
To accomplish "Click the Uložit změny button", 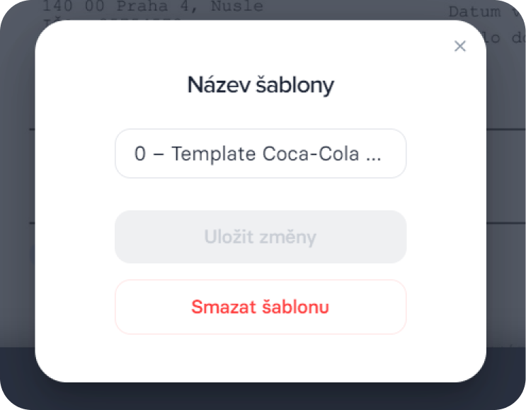I will tap(261, 237).
